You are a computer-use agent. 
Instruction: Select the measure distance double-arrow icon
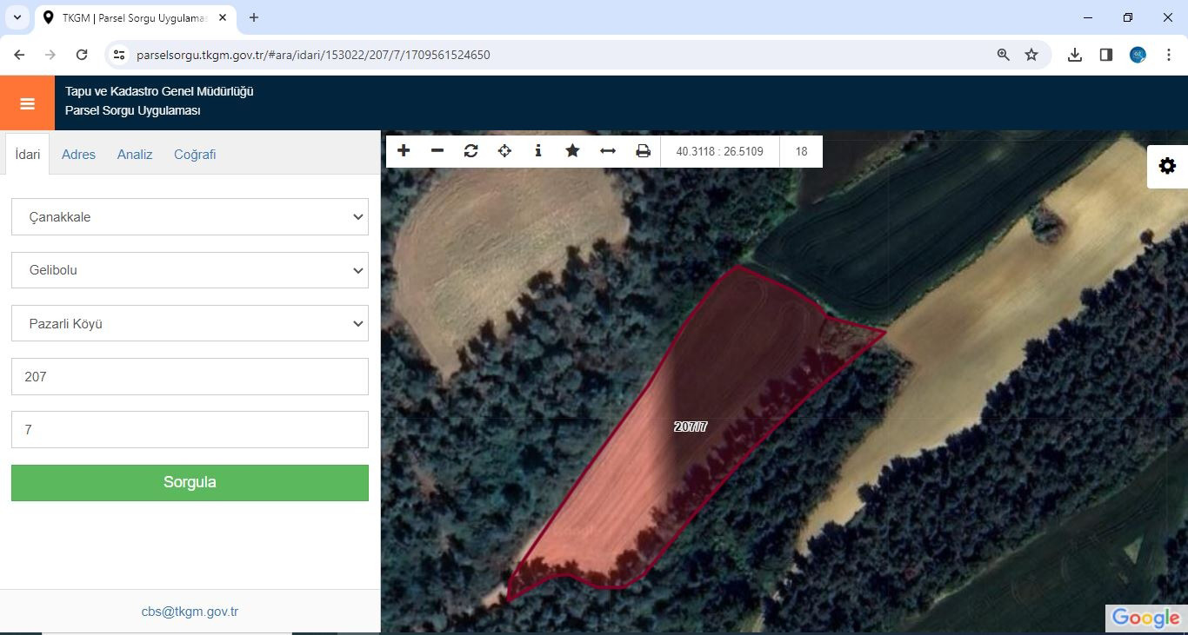[608, 151]
